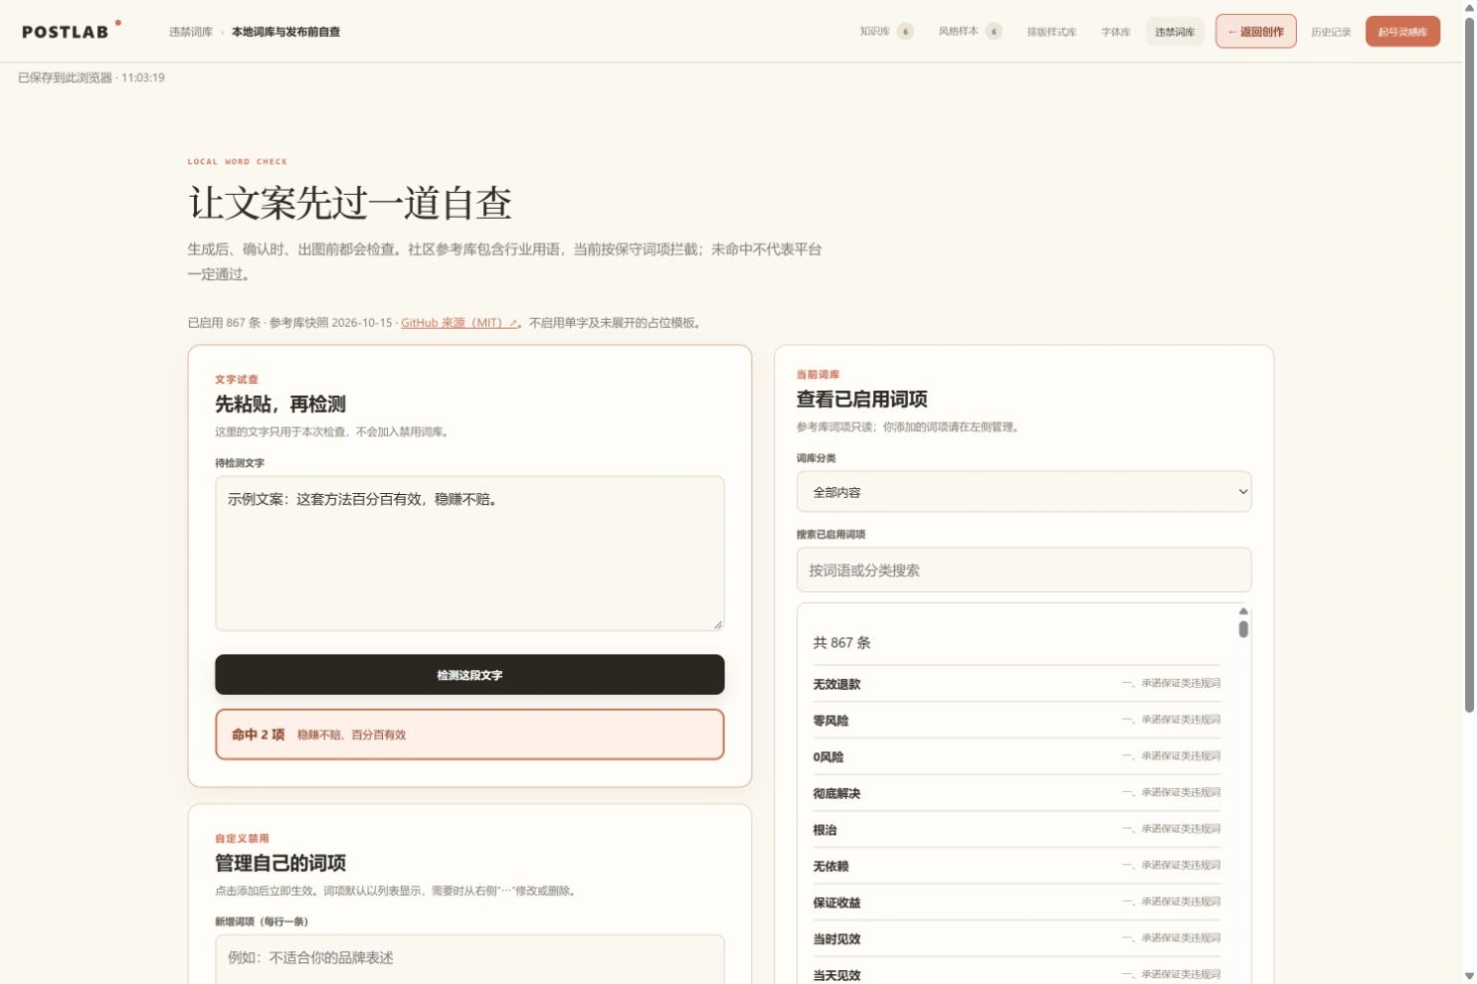
Task: Open the 知识库 tab
Action: point(886,32)
